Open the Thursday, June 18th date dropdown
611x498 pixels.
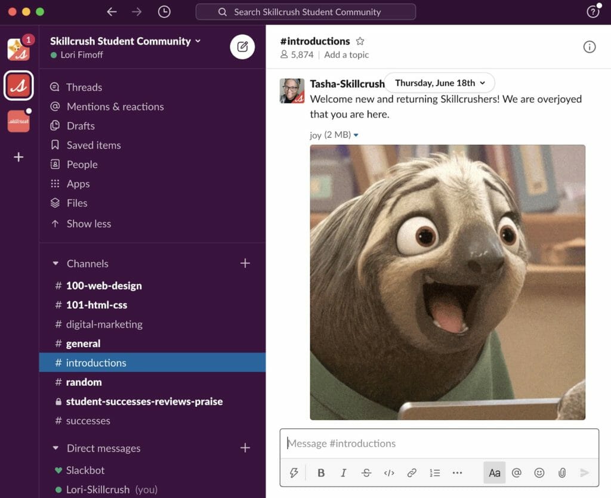(x=440, y=83)
